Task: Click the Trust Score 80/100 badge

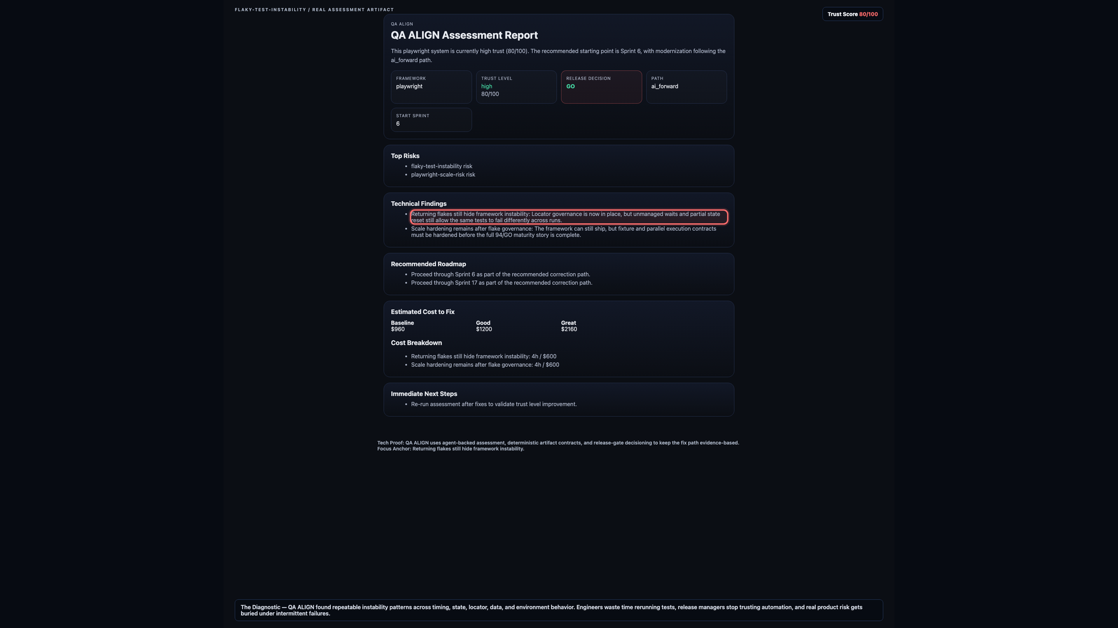Action: coord(852,14)
